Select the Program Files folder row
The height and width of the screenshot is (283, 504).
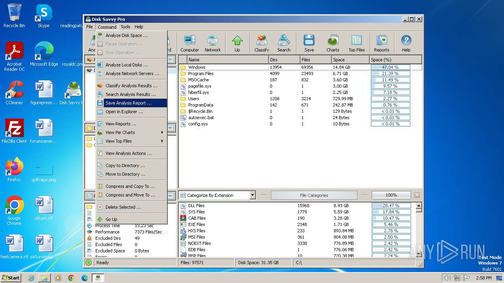pyautogui.click(x=300, y=74)
